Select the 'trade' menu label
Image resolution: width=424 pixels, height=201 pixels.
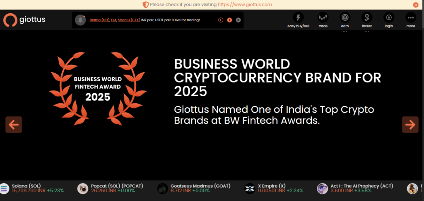[323, 26]
